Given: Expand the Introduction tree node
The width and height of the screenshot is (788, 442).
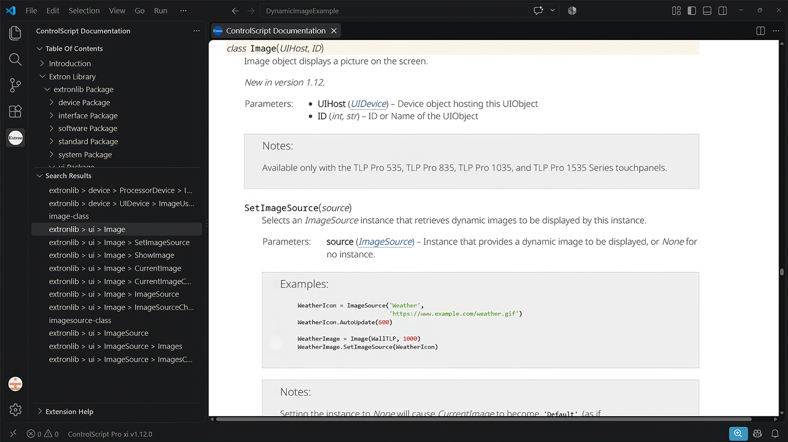Looking at the screenshot, I should click(43, 64).
